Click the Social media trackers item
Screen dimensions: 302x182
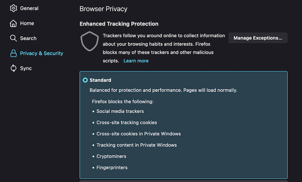(x=120, y=111)
